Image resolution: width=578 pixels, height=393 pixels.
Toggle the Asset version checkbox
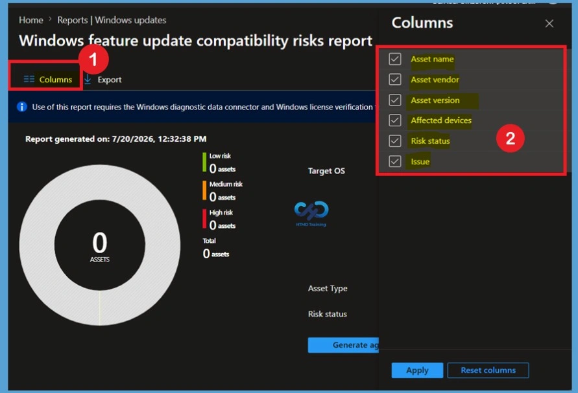click(x=395, y=100)
